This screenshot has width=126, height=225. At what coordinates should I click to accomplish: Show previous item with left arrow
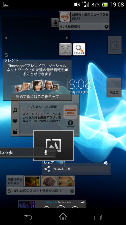click(x=6, y=38)
